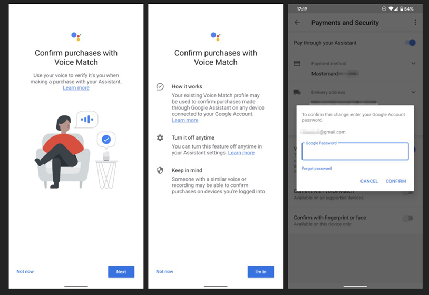Screen dimensions: 429x295
Task: Open Learn more link under the first screen's description
Action: point(76,88)
